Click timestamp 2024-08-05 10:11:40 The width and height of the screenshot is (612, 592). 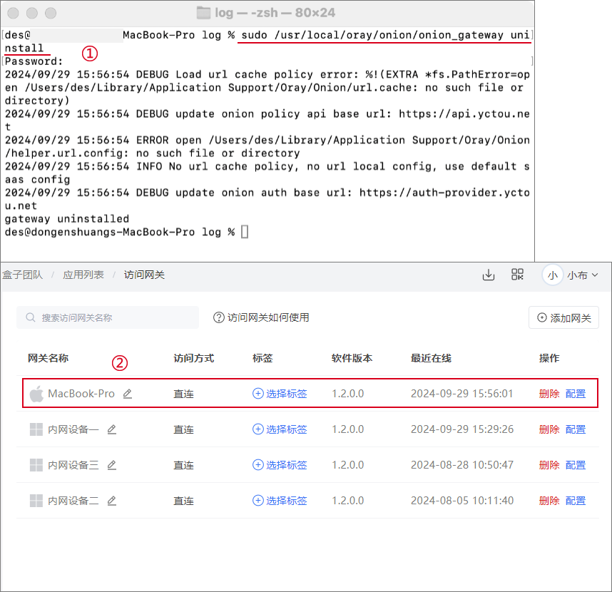pyautogui.click(x=462, y=500)
